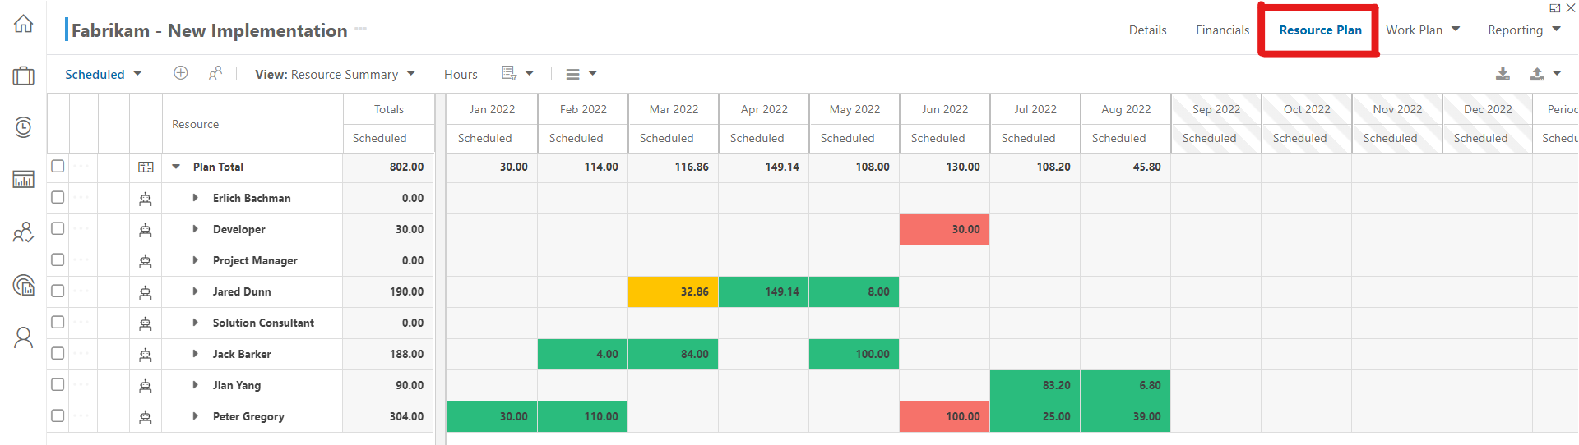Open the Scheduled dropdown
The image size is (1579, 445).
tap(104, 74)
